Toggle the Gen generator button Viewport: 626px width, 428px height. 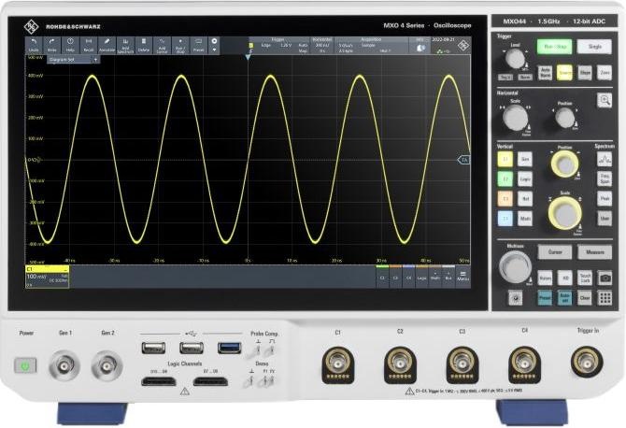click(x=524, y=159)
